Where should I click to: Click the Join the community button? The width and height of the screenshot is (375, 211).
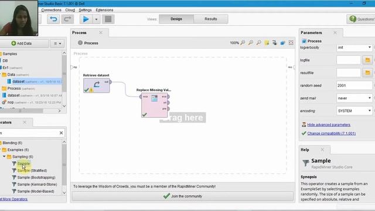pyautogui.click(x=183, y=196)
